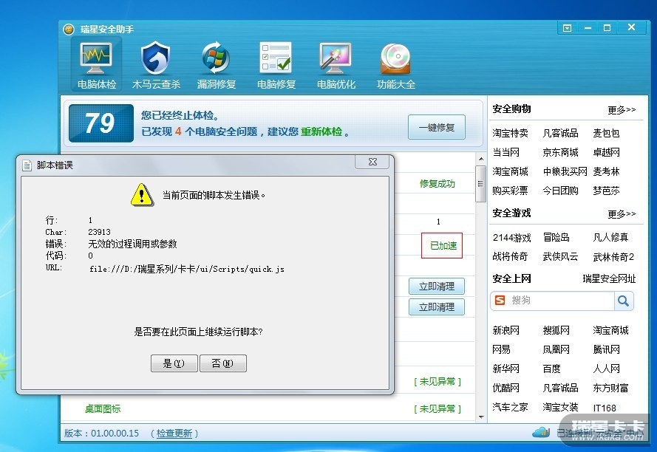Open 腾讯网 link
This screenshot has width=657, height=452.
[x=606, y=350]
